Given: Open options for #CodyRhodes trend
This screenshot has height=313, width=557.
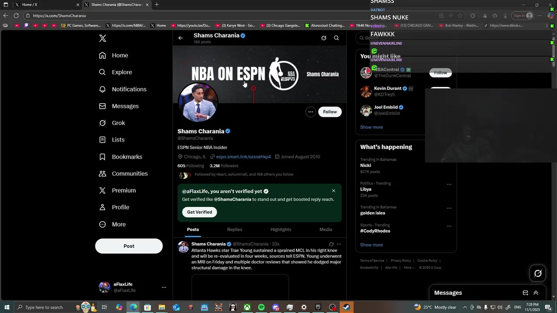Looking at the screenshot, I should tap(449, 226).
